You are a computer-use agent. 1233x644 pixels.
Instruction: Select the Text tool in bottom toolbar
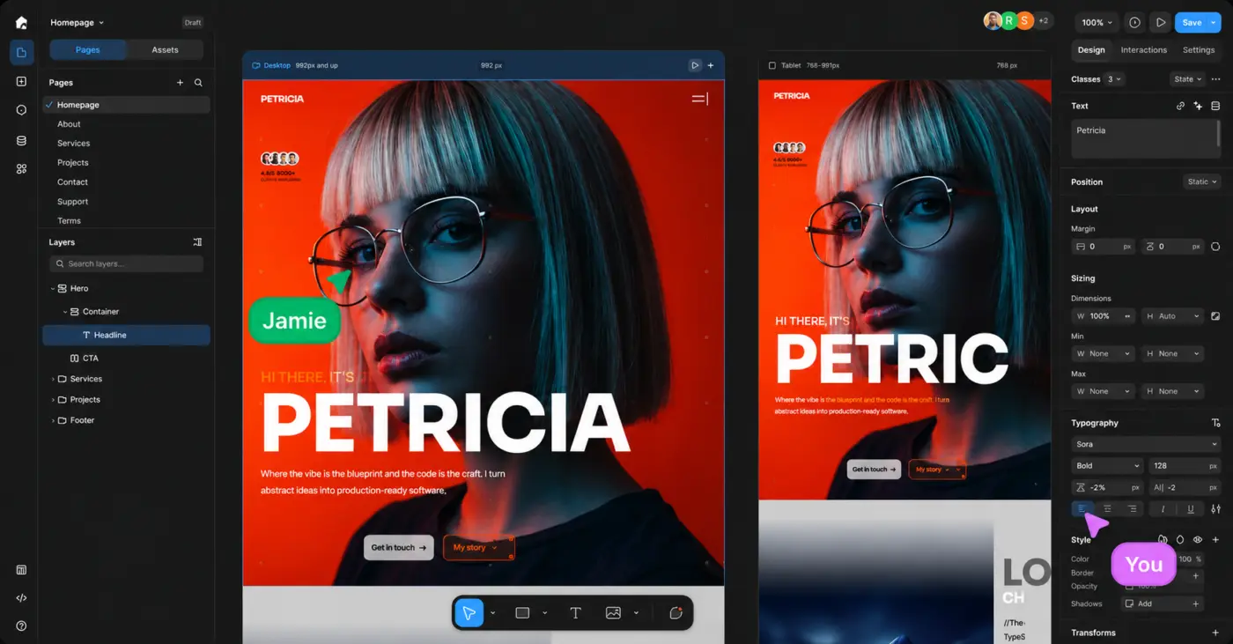575,612
